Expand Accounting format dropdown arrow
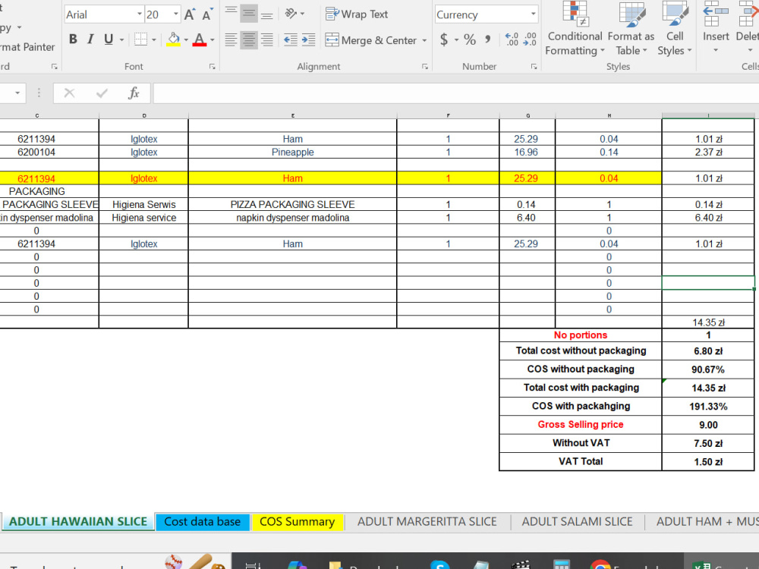 tap(456, 39)
